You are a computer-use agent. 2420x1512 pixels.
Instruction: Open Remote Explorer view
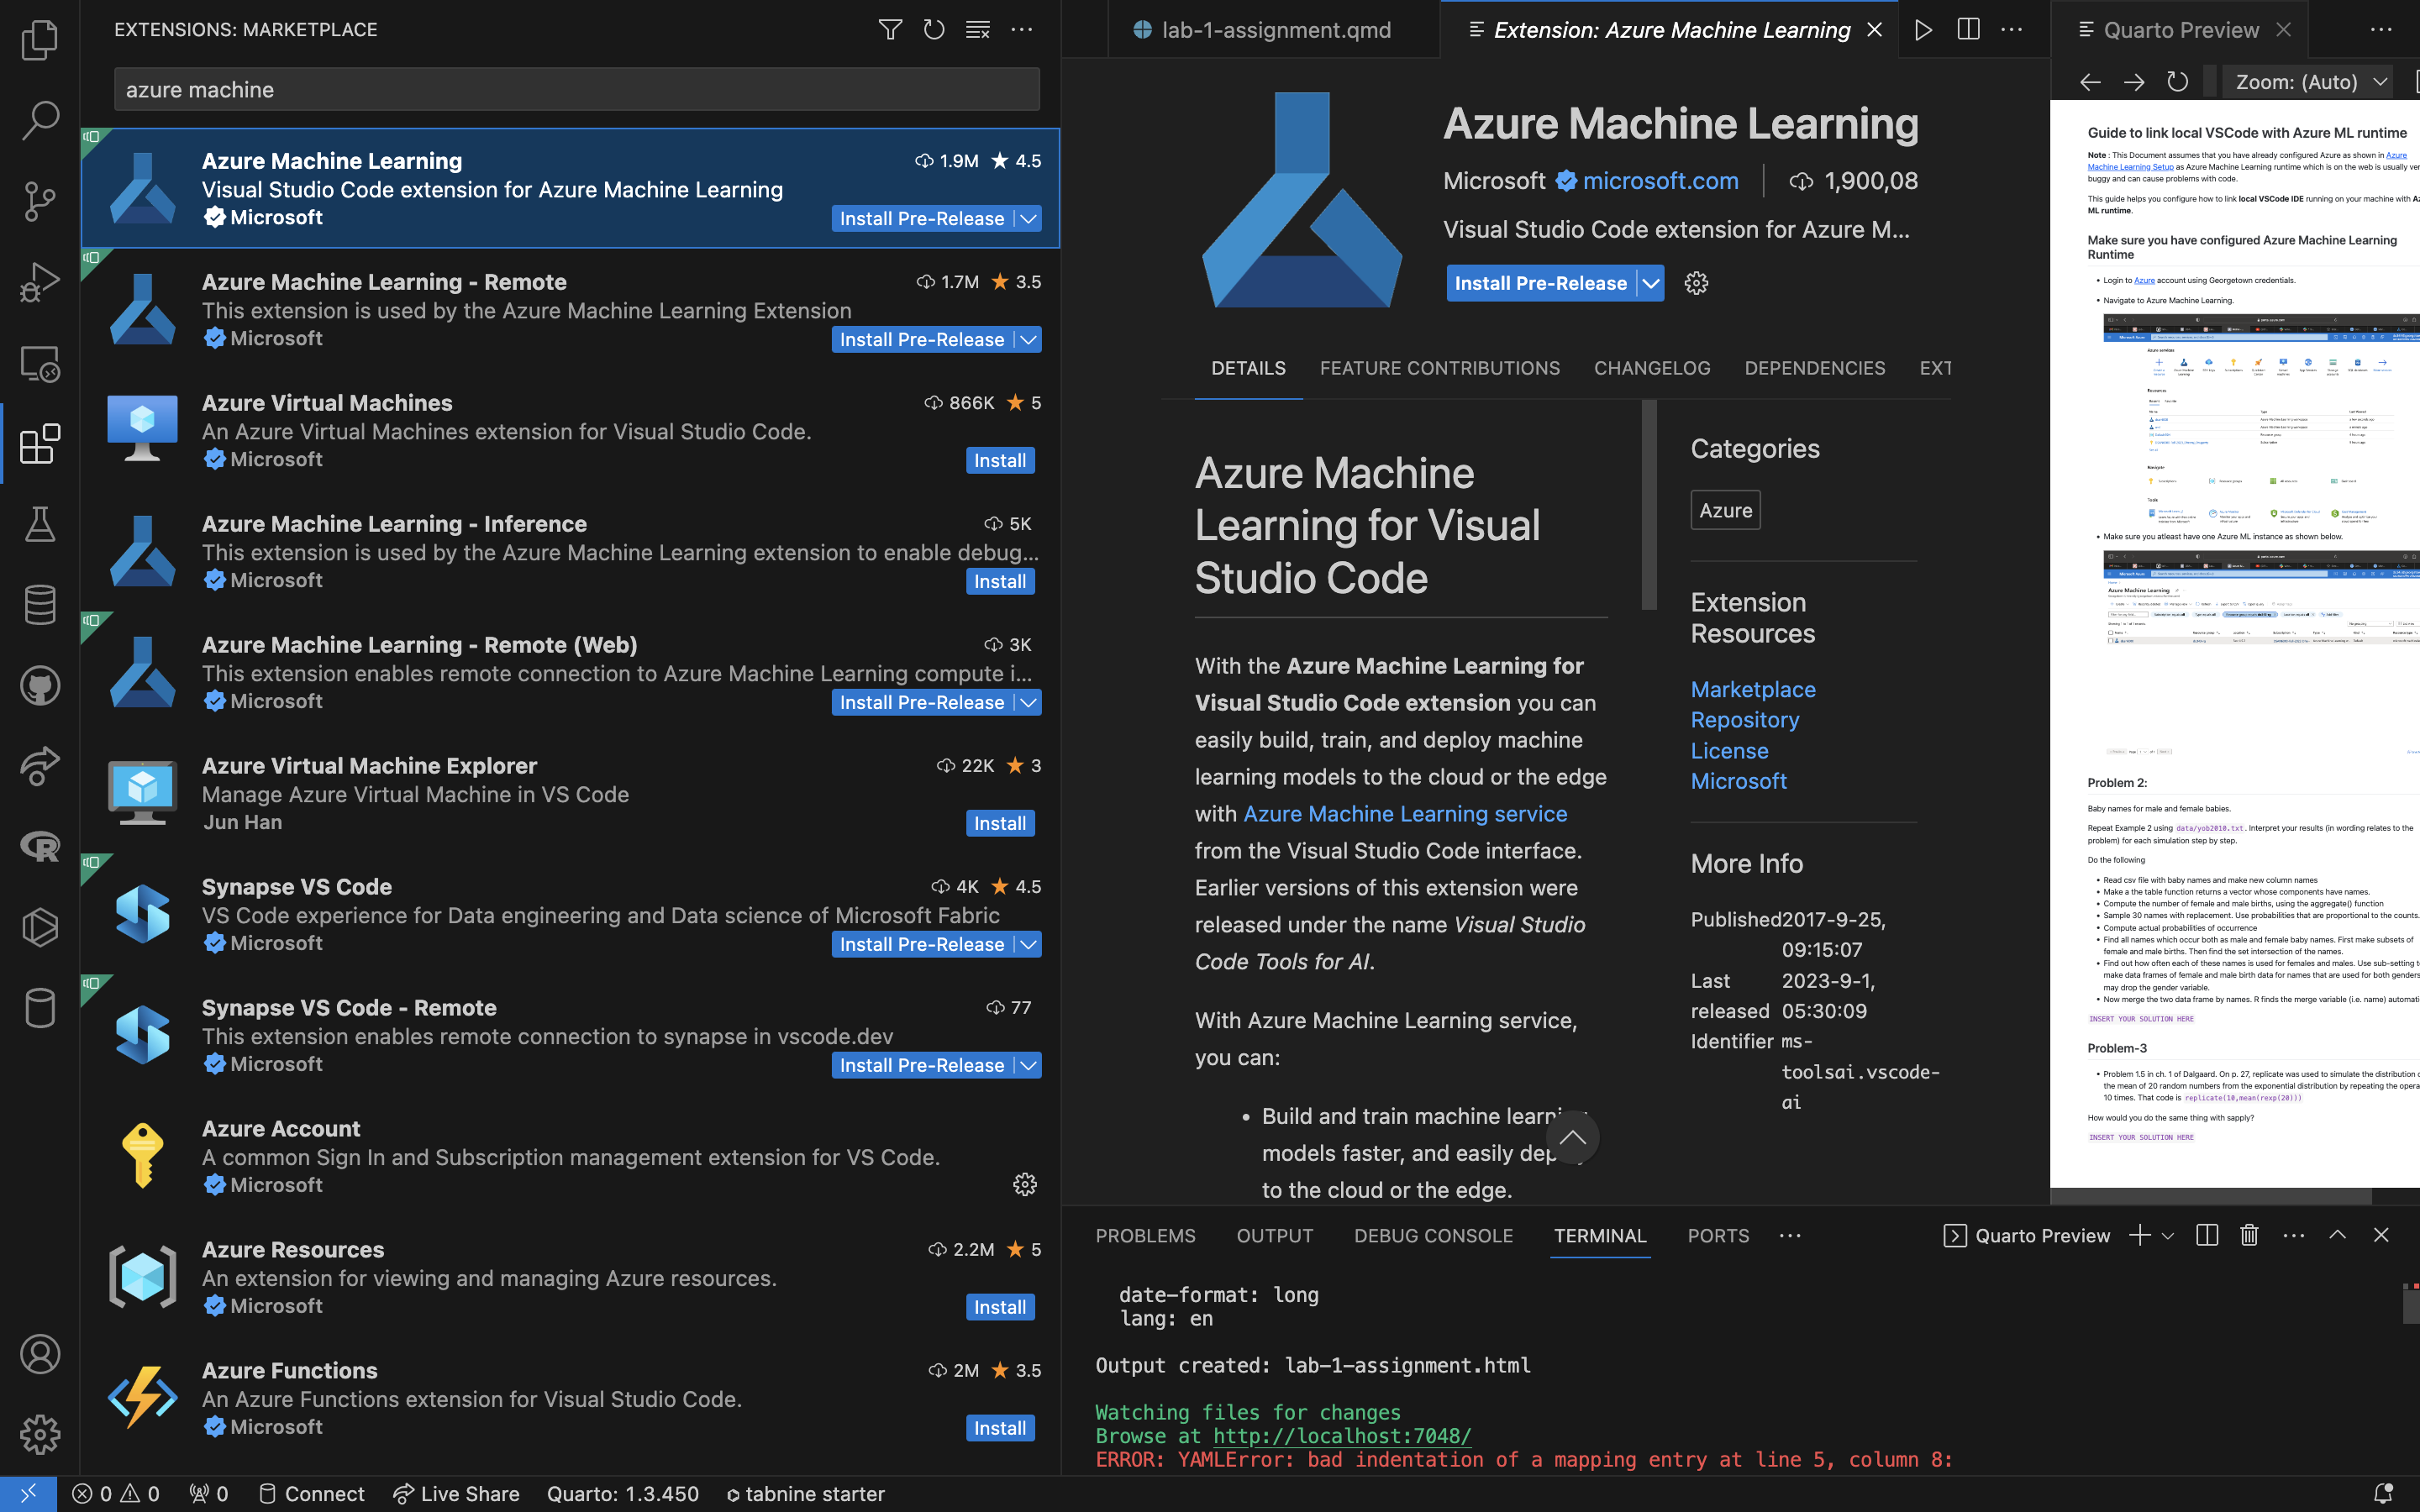pos(40,363)
